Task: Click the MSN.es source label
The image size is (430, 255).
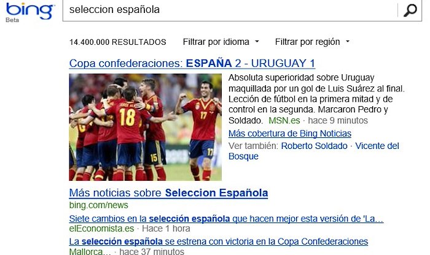Action: [284, 120]
